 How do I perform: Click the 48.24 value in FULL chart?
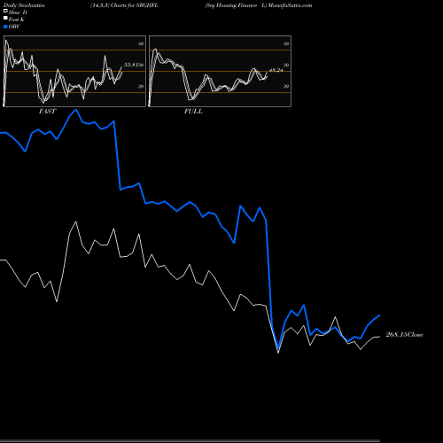click(x=276, y=70)
